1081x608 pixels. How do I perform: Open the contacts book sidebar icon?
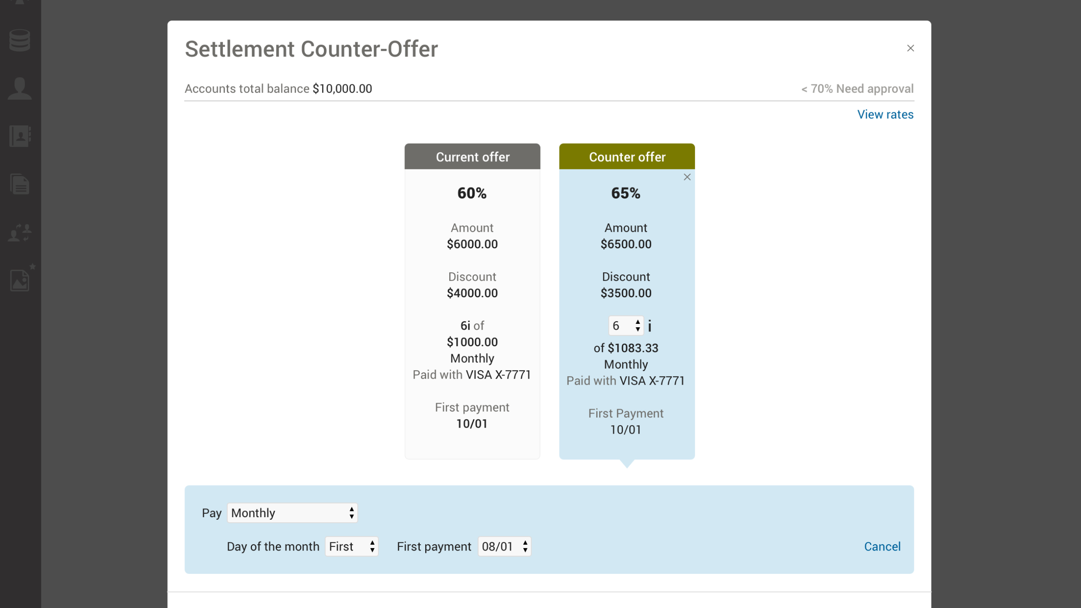[19, 136]
